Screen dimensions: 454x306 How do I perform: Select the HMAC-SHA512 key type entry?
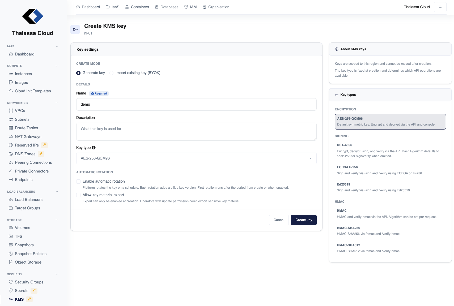pyautogui.click(x=390, y=248)
